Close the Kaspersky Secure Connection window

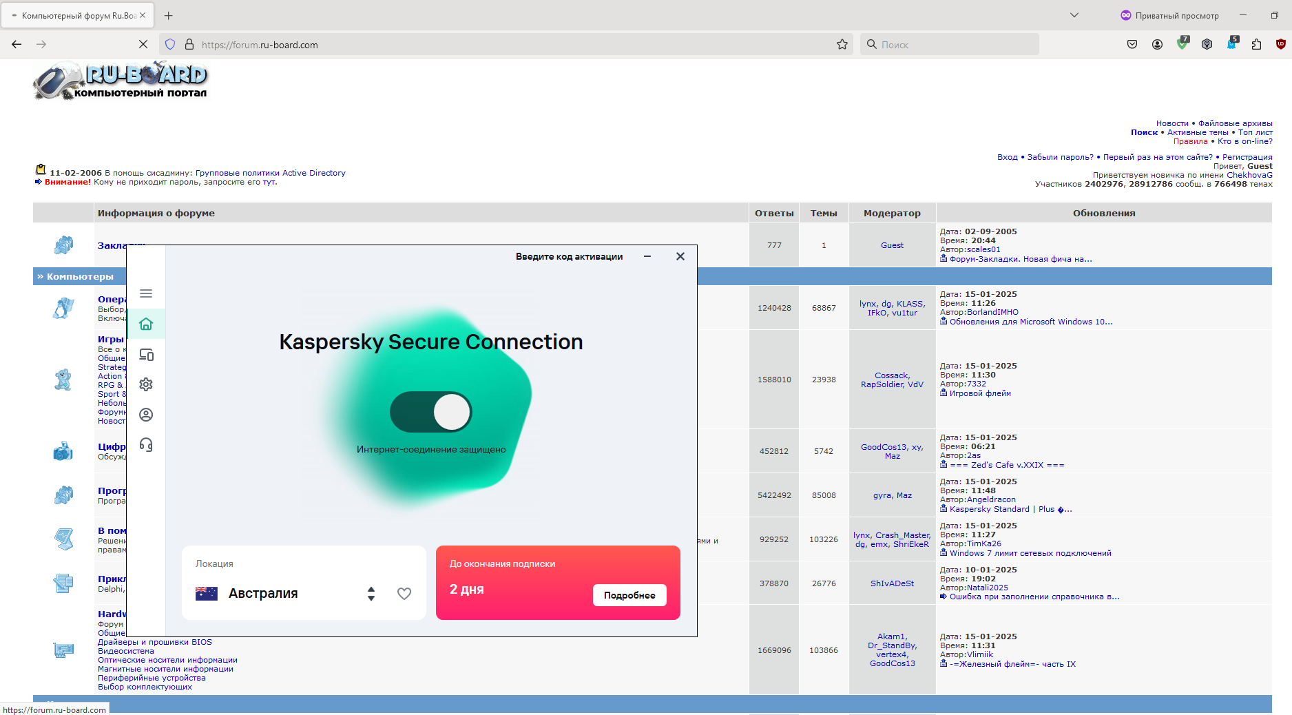[x=680, y=256]
